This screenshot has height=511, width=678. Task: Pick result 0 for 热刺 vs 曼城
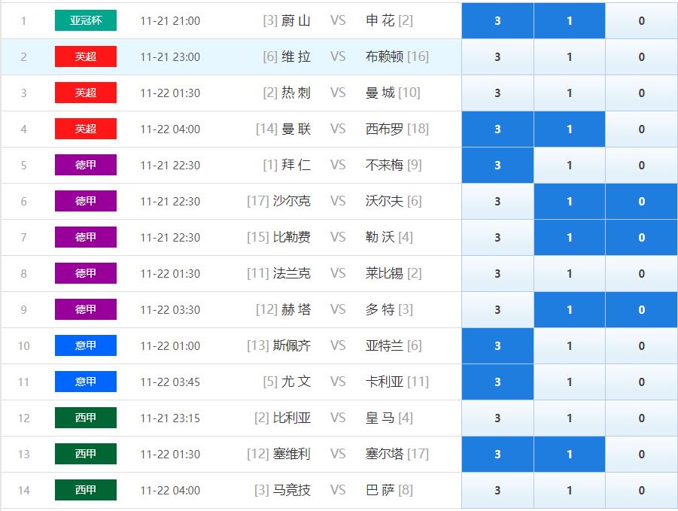click(x=641, y=93)
